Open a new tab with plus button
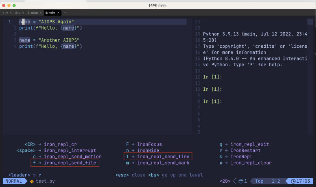Screen dimensions: 316x187 coord(65,13)
